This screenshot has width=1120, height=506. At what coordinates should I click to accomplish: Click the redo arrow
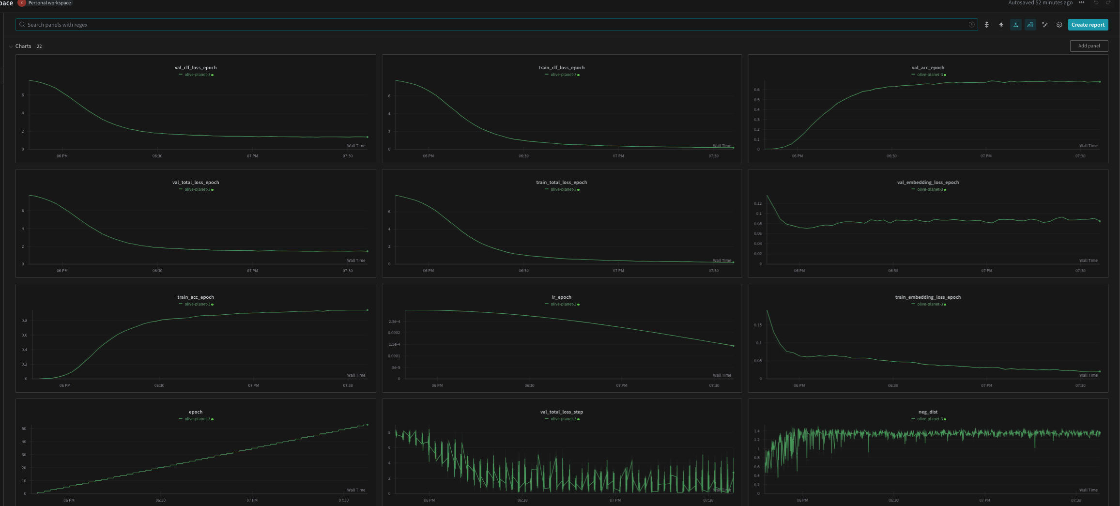[x=1108, y=3]
